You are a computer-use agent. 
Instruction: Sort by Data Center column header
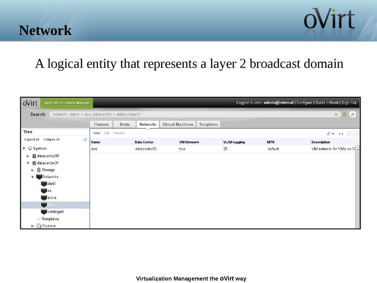coord(156,142)
